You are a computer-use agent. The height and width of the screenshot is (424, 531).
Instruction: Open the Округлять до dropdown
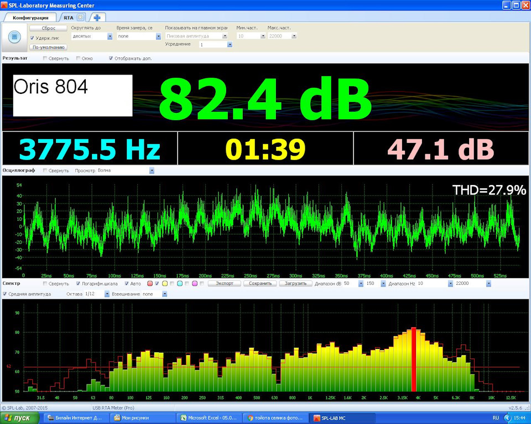click(110, 36)
